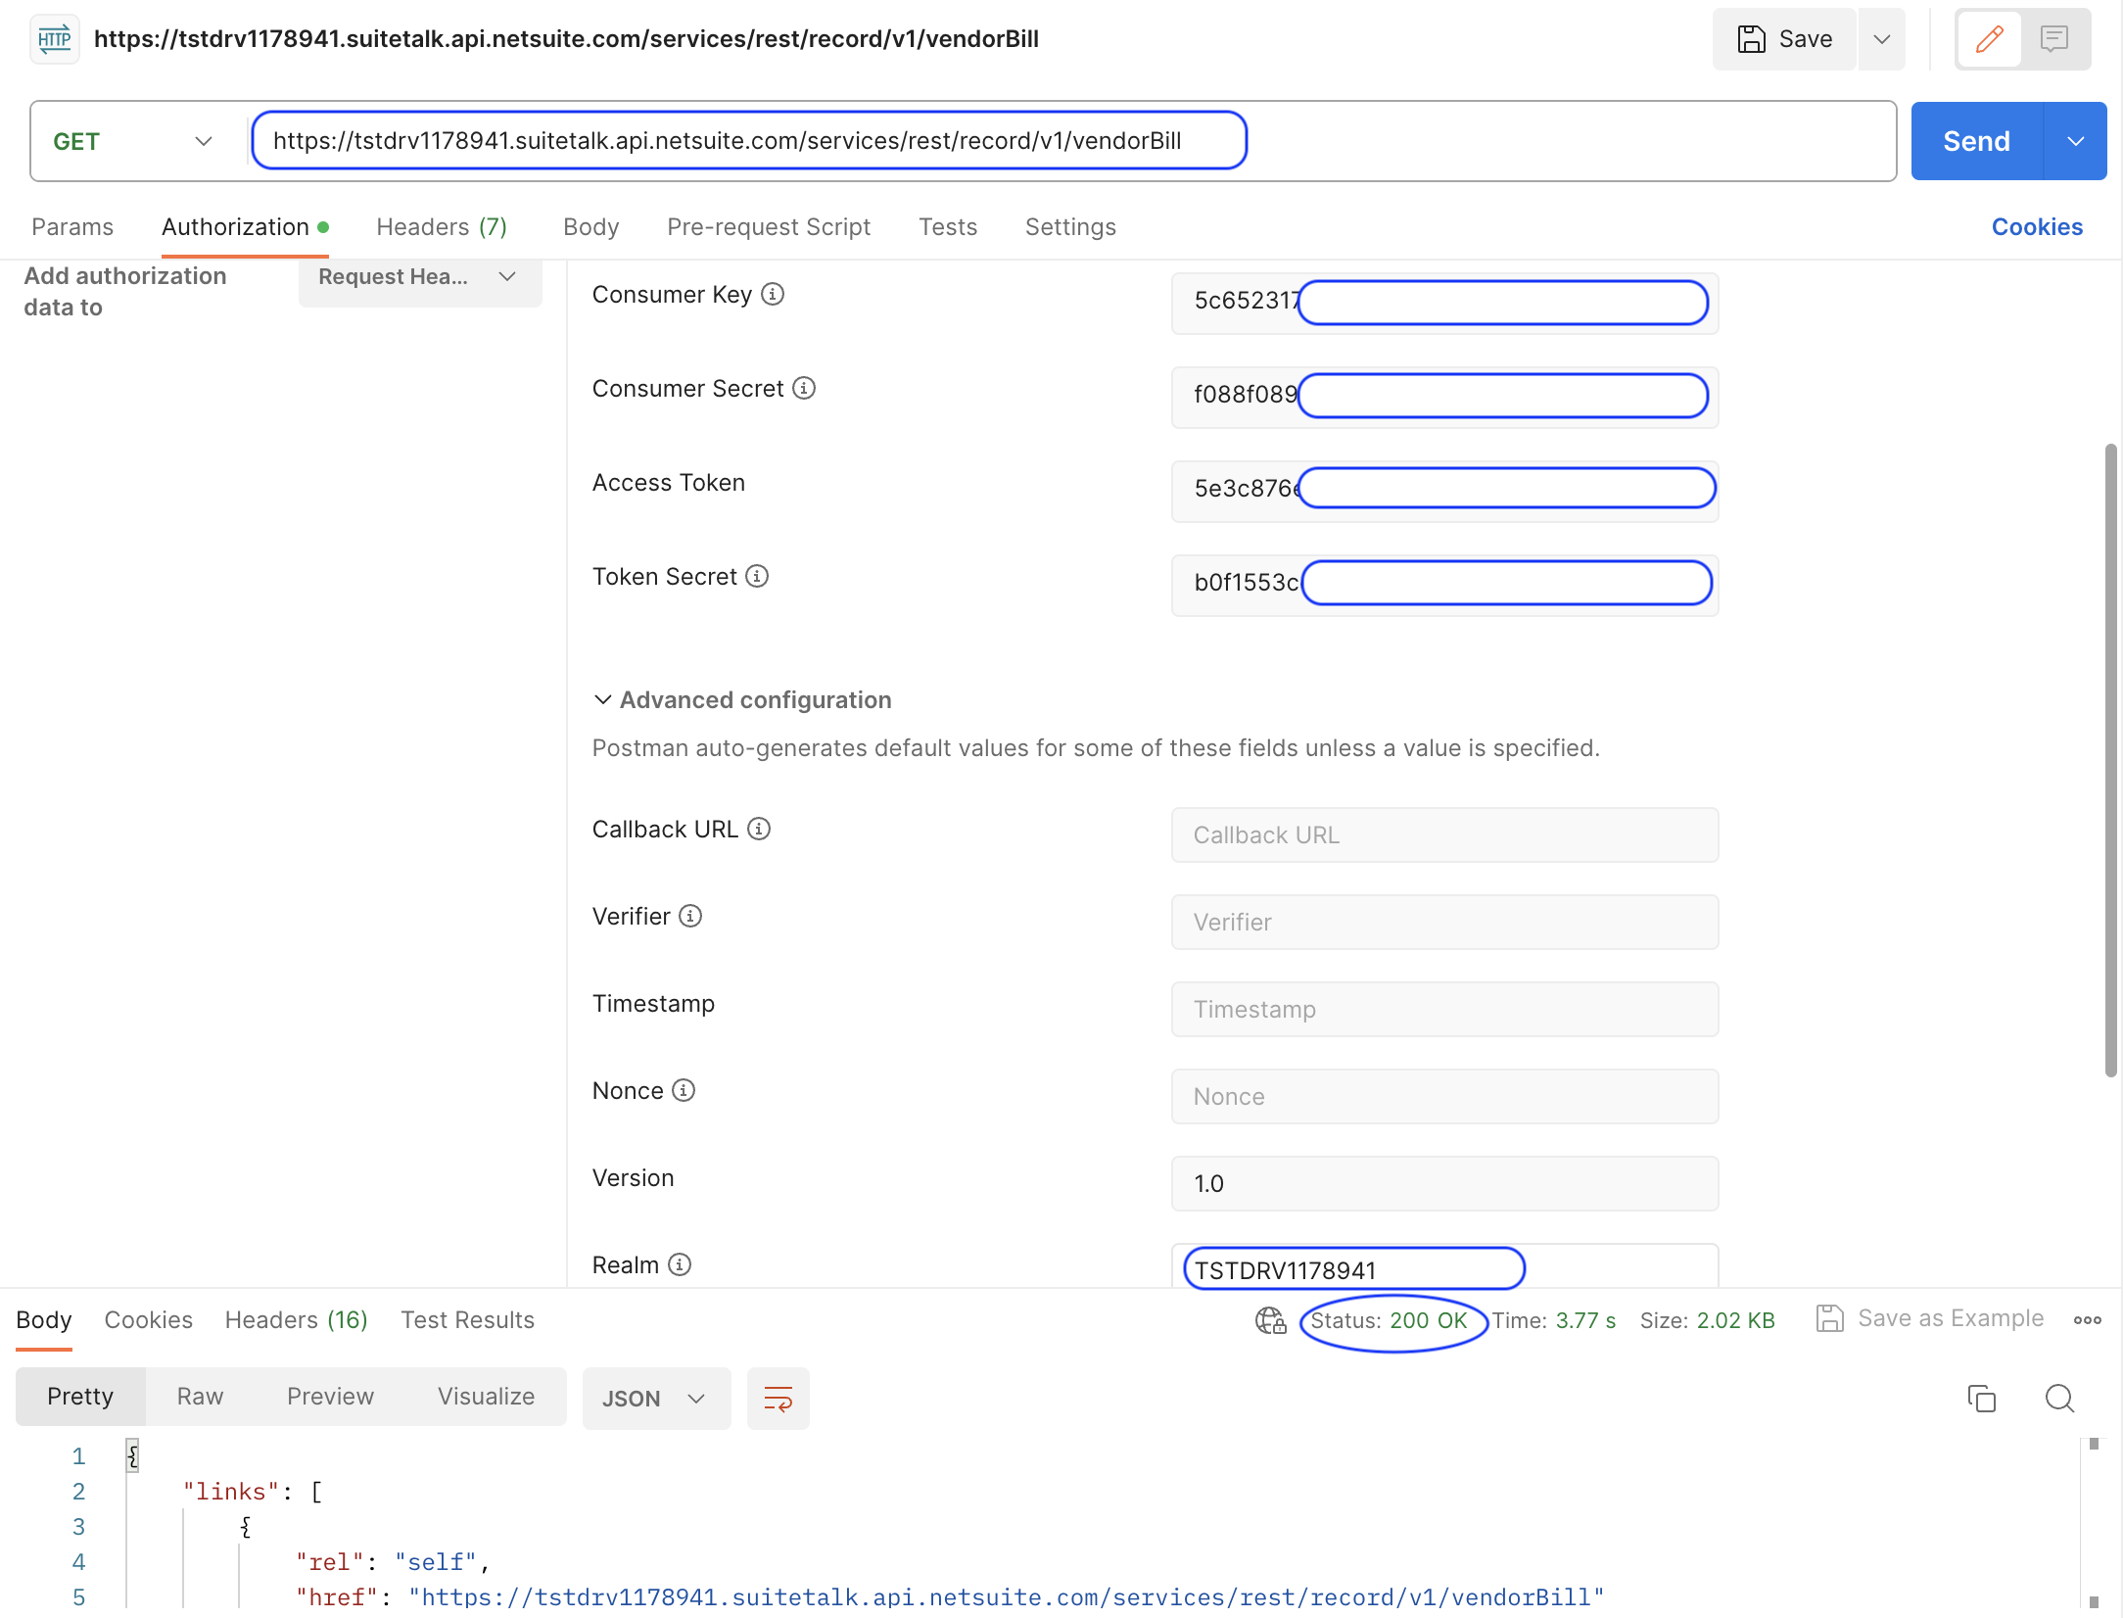Click the network status globe icon
Image resolution: width=2123 pixels, height=1618 pixels.
(x=1270, y=1320)
